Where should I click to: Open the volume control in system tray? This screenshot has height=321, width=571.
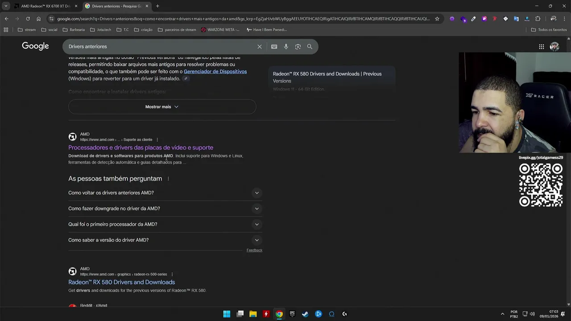(532, 314)
